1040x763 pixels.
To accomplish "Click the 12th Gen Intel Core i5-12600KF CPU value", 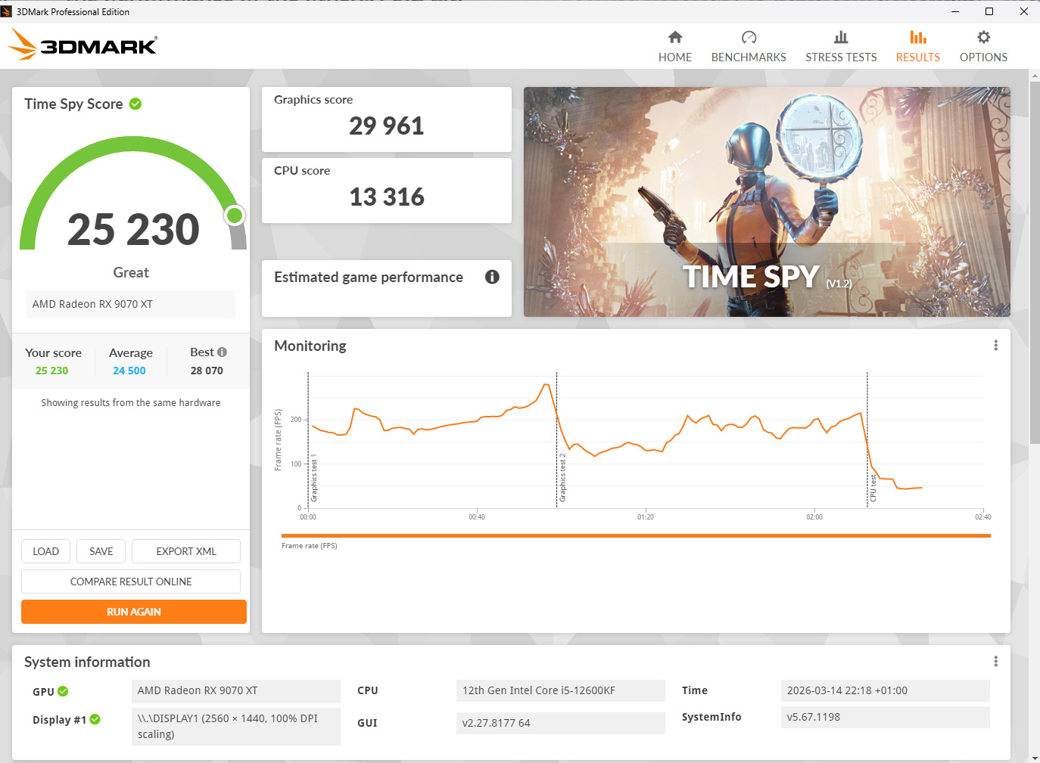I will [x=561, y=690].
